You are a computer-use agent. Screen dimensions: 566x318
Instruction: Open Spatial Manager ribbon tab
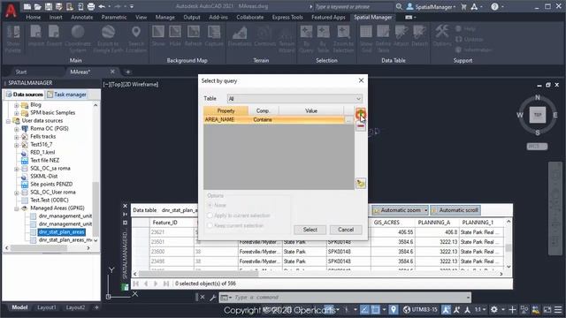[372, 18]
